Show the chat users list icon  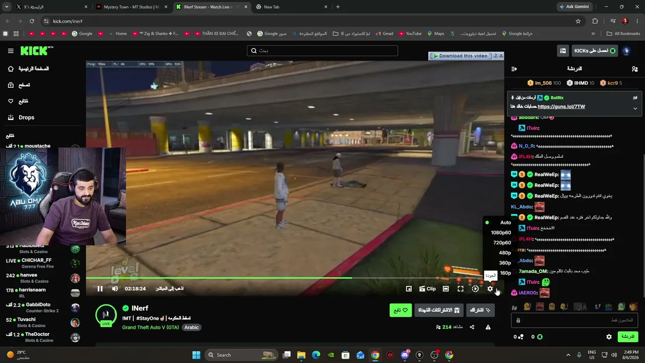[x=635, y=69]
